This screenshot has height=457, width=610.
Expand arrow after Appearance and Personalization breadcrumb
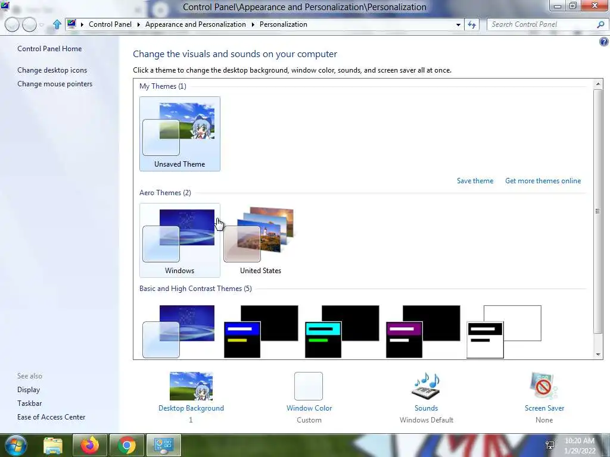tap(253, 24)
